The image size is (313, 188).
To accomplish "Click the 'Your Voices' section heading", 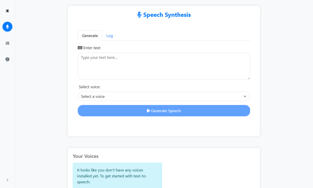I will pos(86,156).
